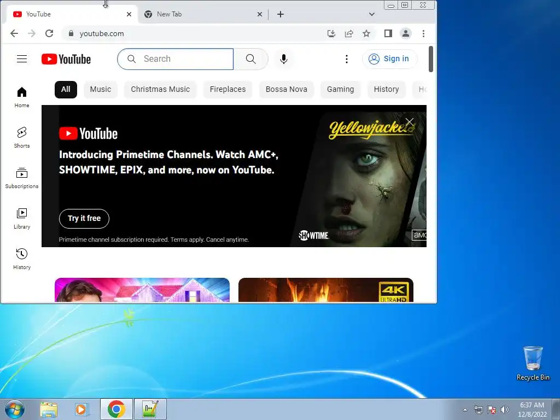
Task: Click the install app icon in address bar
Action: pos(331,33)
